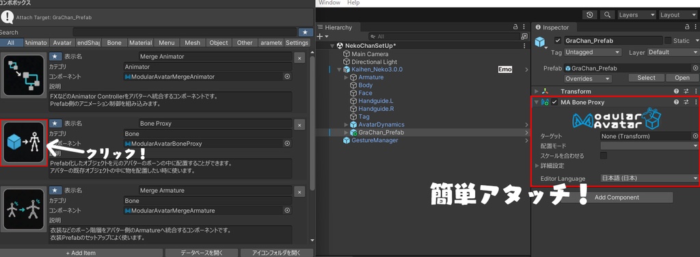Toggle the スケールを合わせる checkbox
This screenshot has height=257, width=700.
coord(604,156)
